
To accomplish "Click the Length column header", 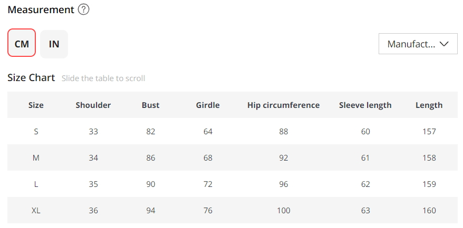I will coord(429,105).
